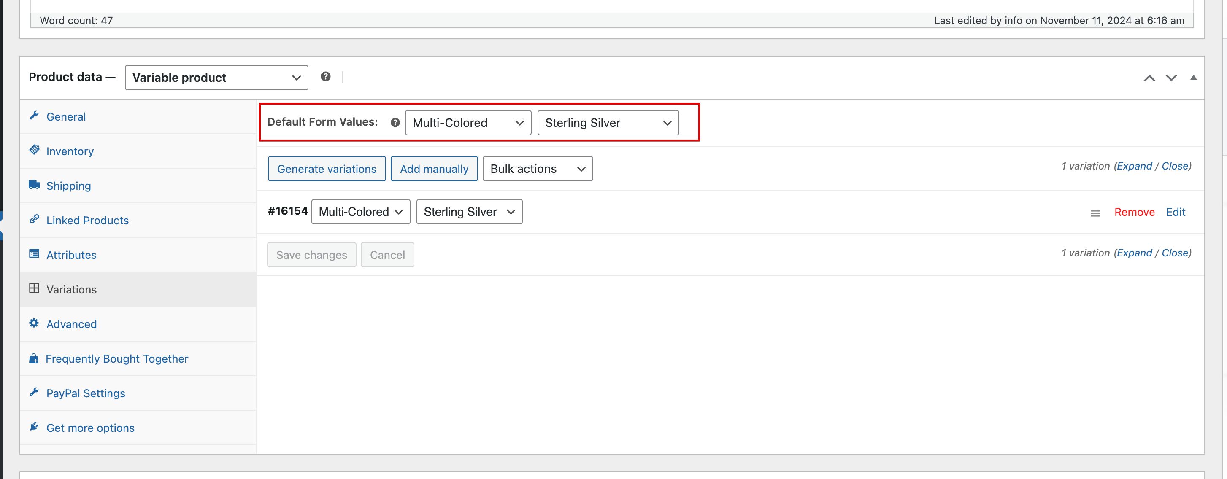Click the Advanced tab gear icon
This screenshot has width=1227, height=479.
pos(34,323)
